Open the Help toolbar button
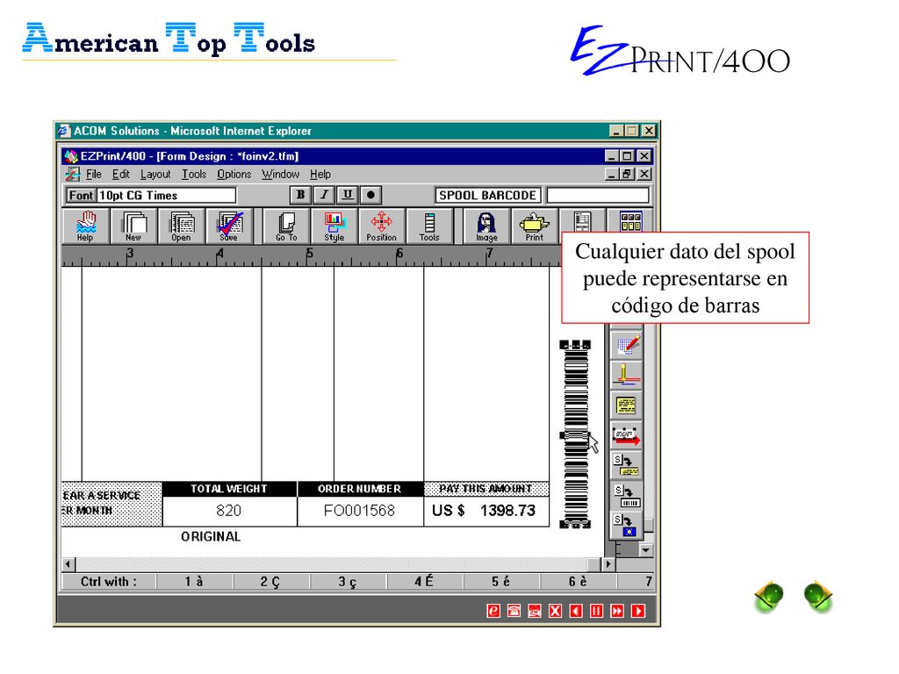The width and height of the screenshot is (899, 674). (85, 226)
